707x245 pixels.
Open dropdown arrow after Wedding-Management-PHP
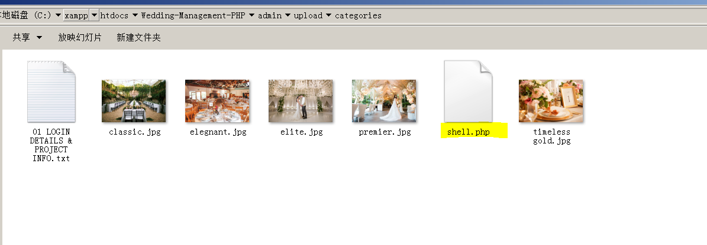pyautogui.click(x=251, y=15)
